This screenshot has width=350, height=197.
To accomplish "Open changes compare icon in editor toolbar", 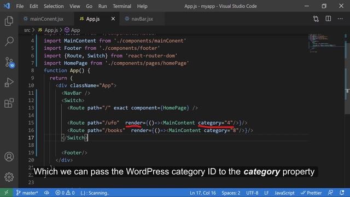I will click(x=316, y=19).
